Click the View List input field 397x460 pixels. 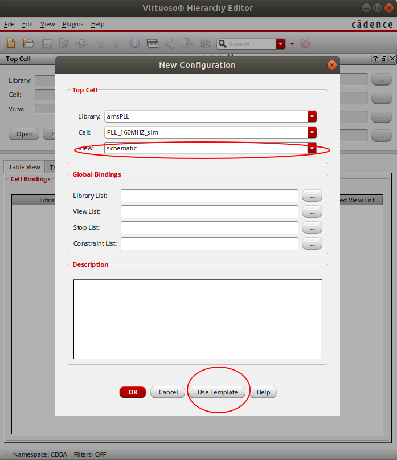210,211
